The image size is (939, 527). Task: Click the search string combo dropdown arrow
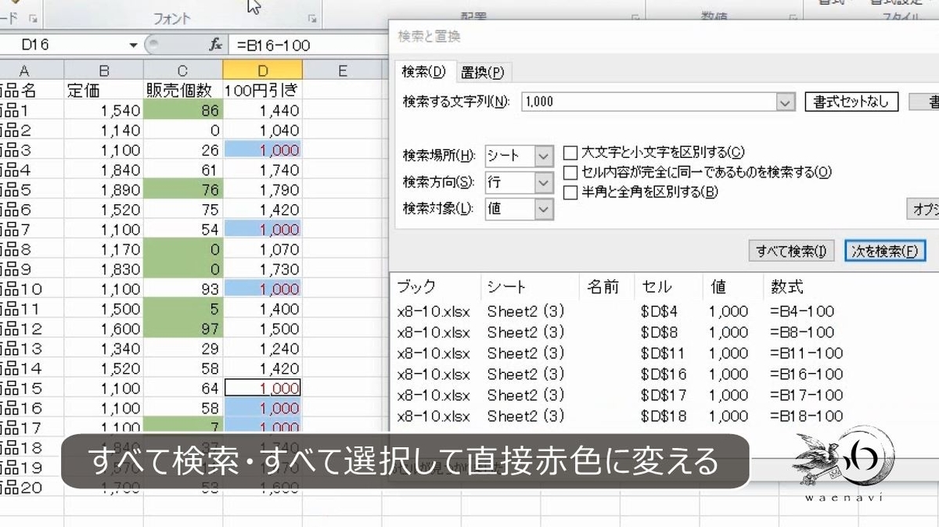pos(785,101)
